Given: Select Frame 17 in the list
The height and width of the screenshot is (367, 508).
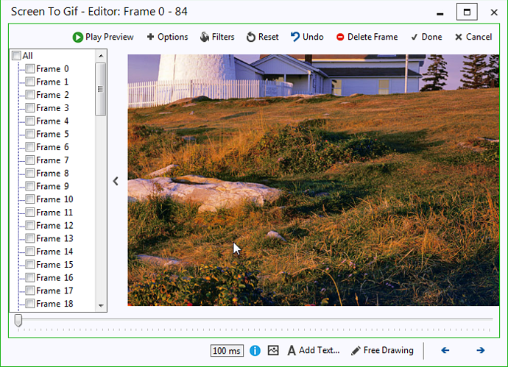Looking at the screenshot, I should 54,291.
